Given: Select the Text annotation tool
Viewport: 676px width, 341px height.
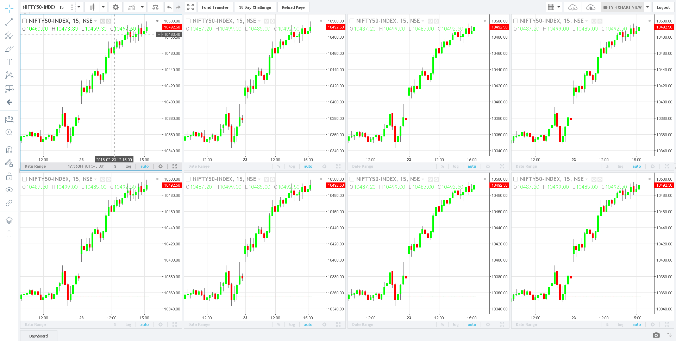Looking at the screenshot, I should (x=9, y=62).
